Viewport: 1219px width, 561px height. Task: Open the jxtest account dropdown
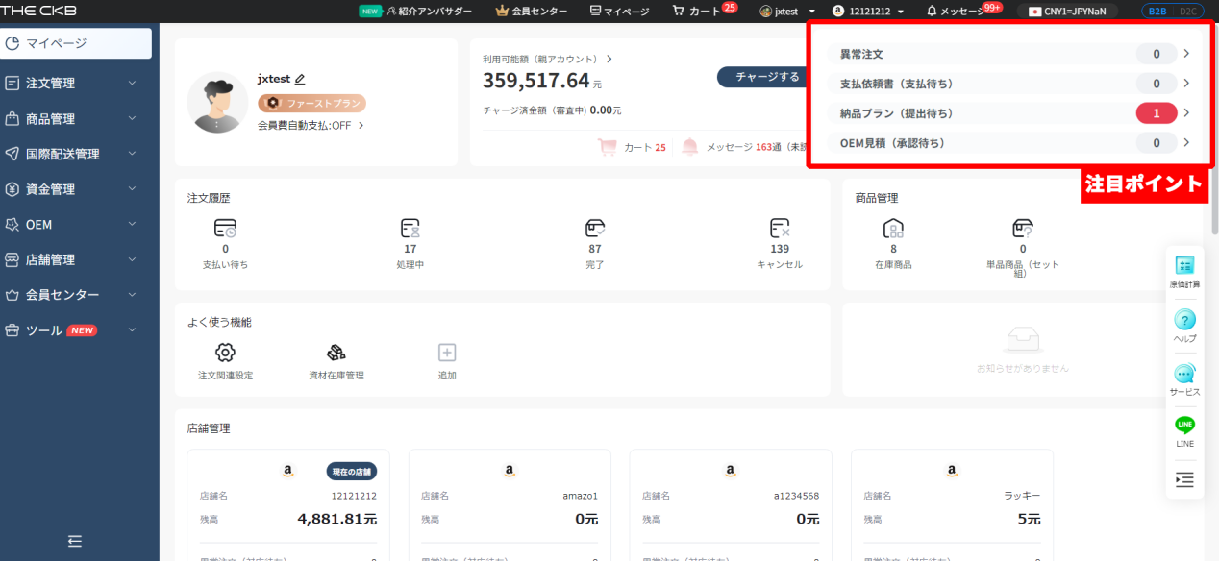click(x=787, y=12)
